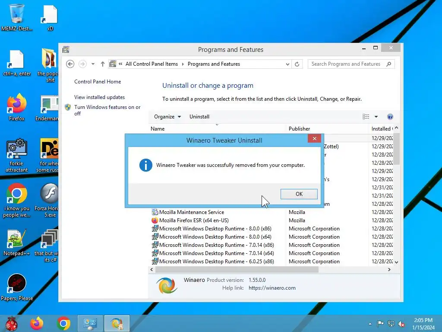Select Desktop Runtime - 8.0.0 (x64)
The height and width of the screenshot is (332, 442).
271,237
